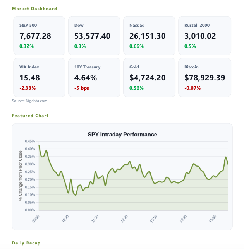Click the % Change from Prior Close axis label

(x=20, y=176)
